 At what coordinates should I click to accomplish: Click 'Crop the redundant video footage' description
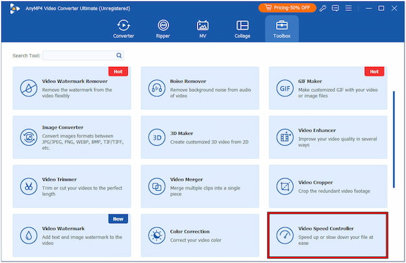pyautogui.click(x=334, y=192)
